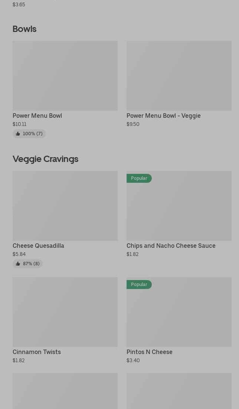
Task: Select the Cheese Quesadilla photo
Action: coord(65,206)
